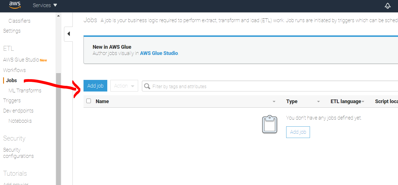Screen dimensions: 398x185
Task: Click the sidebar vertical scrollbar thumb
Action: point(58,129)
